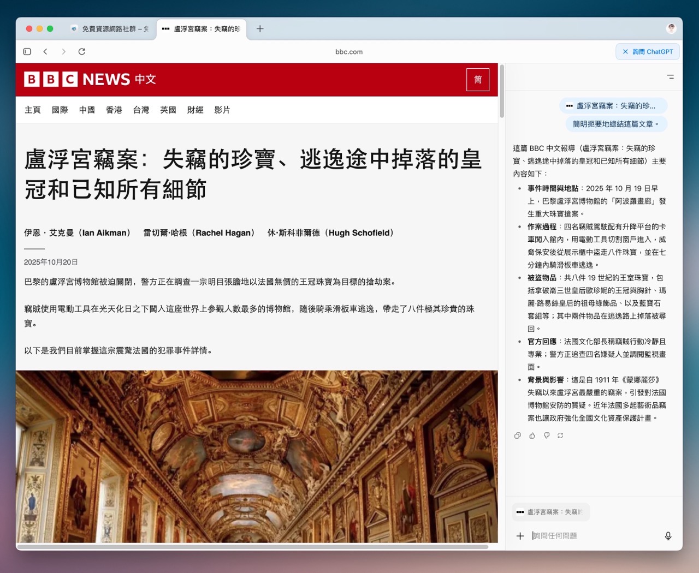This screenshot has height=573, width=699.
Task: Open the 國際 news section
Action: [x=60, y=110]
